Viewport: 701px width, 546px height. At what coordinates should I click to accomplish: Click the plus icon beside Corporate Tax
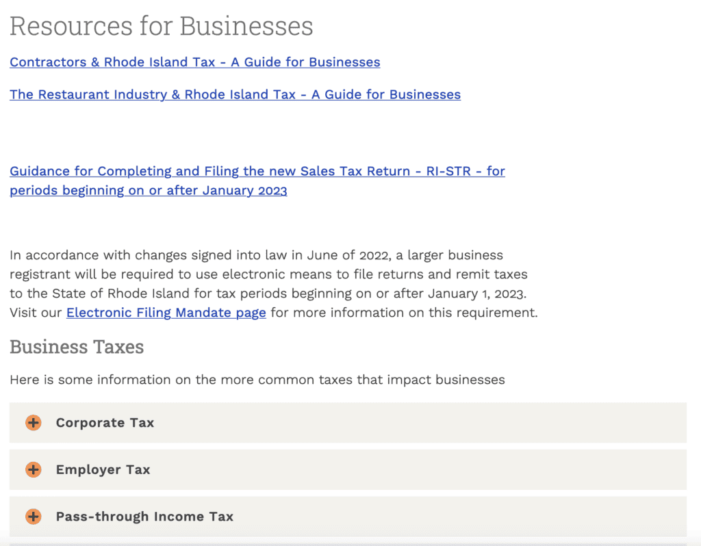pyautogui.click(x=32, y=423)
